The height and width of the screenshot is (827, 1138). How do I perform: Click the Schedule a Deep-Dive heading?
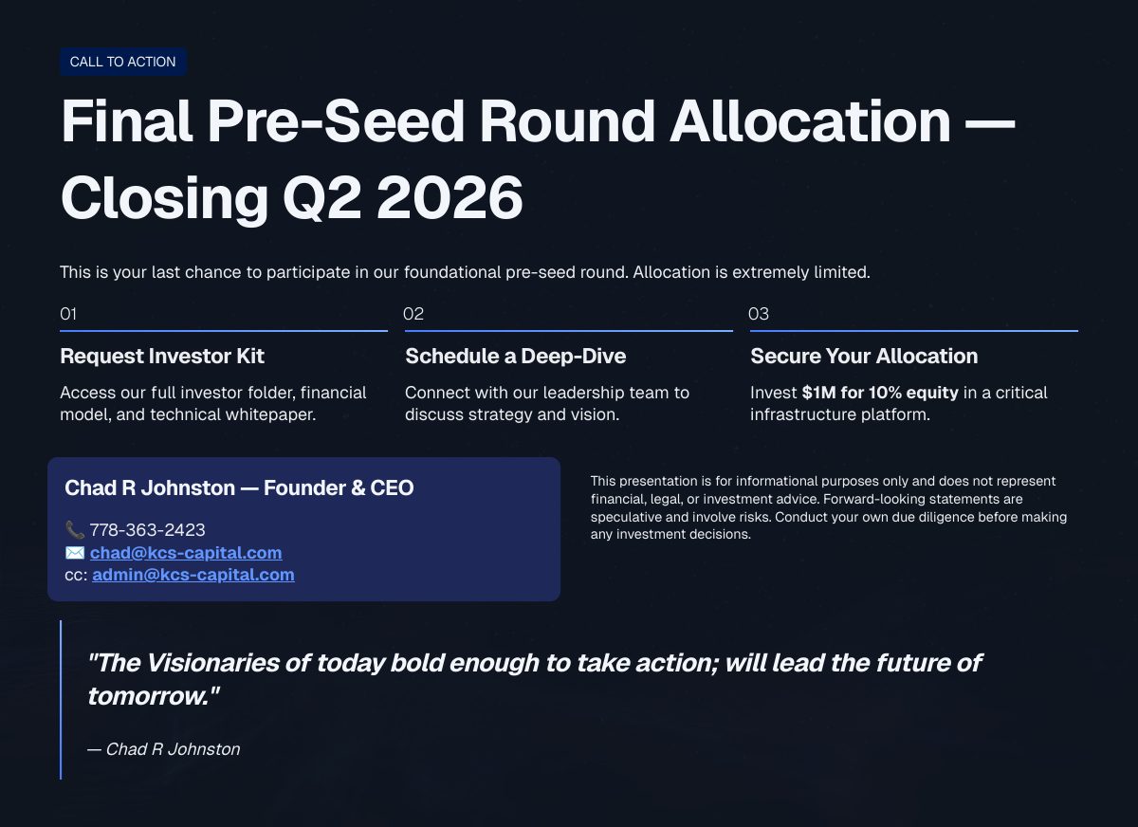pyautogui.click(x=516, y=357)
